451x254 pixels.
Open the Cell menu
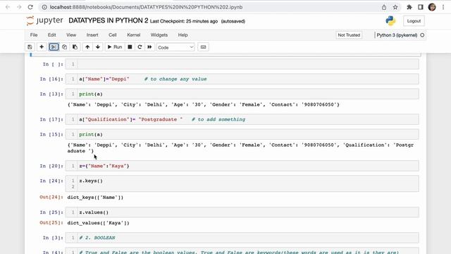tap(113, 35)
